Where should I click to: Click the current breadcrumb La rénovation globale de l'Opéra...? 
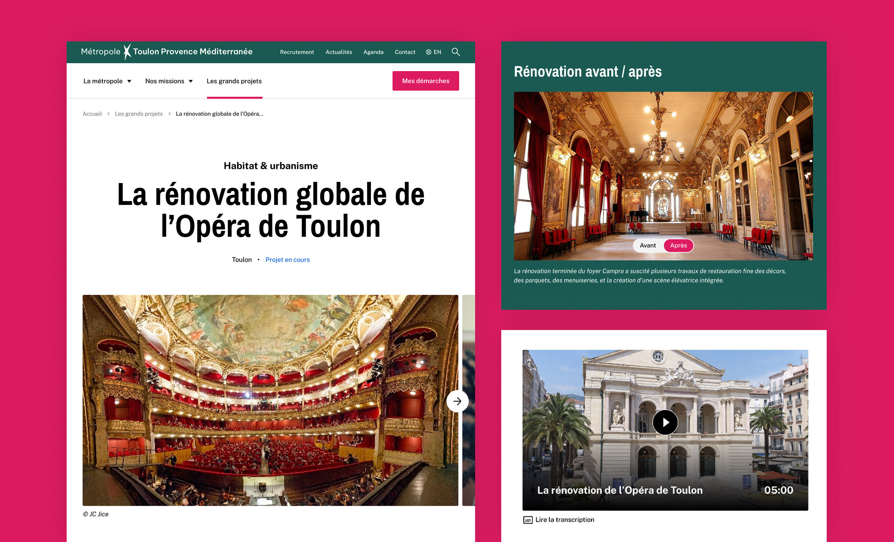[220, 114]
